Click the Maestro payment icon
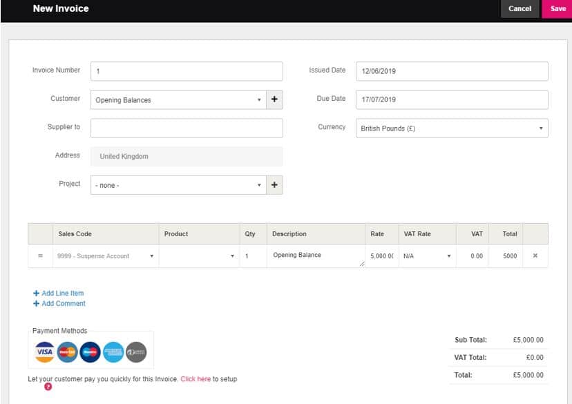 [90, 352]
